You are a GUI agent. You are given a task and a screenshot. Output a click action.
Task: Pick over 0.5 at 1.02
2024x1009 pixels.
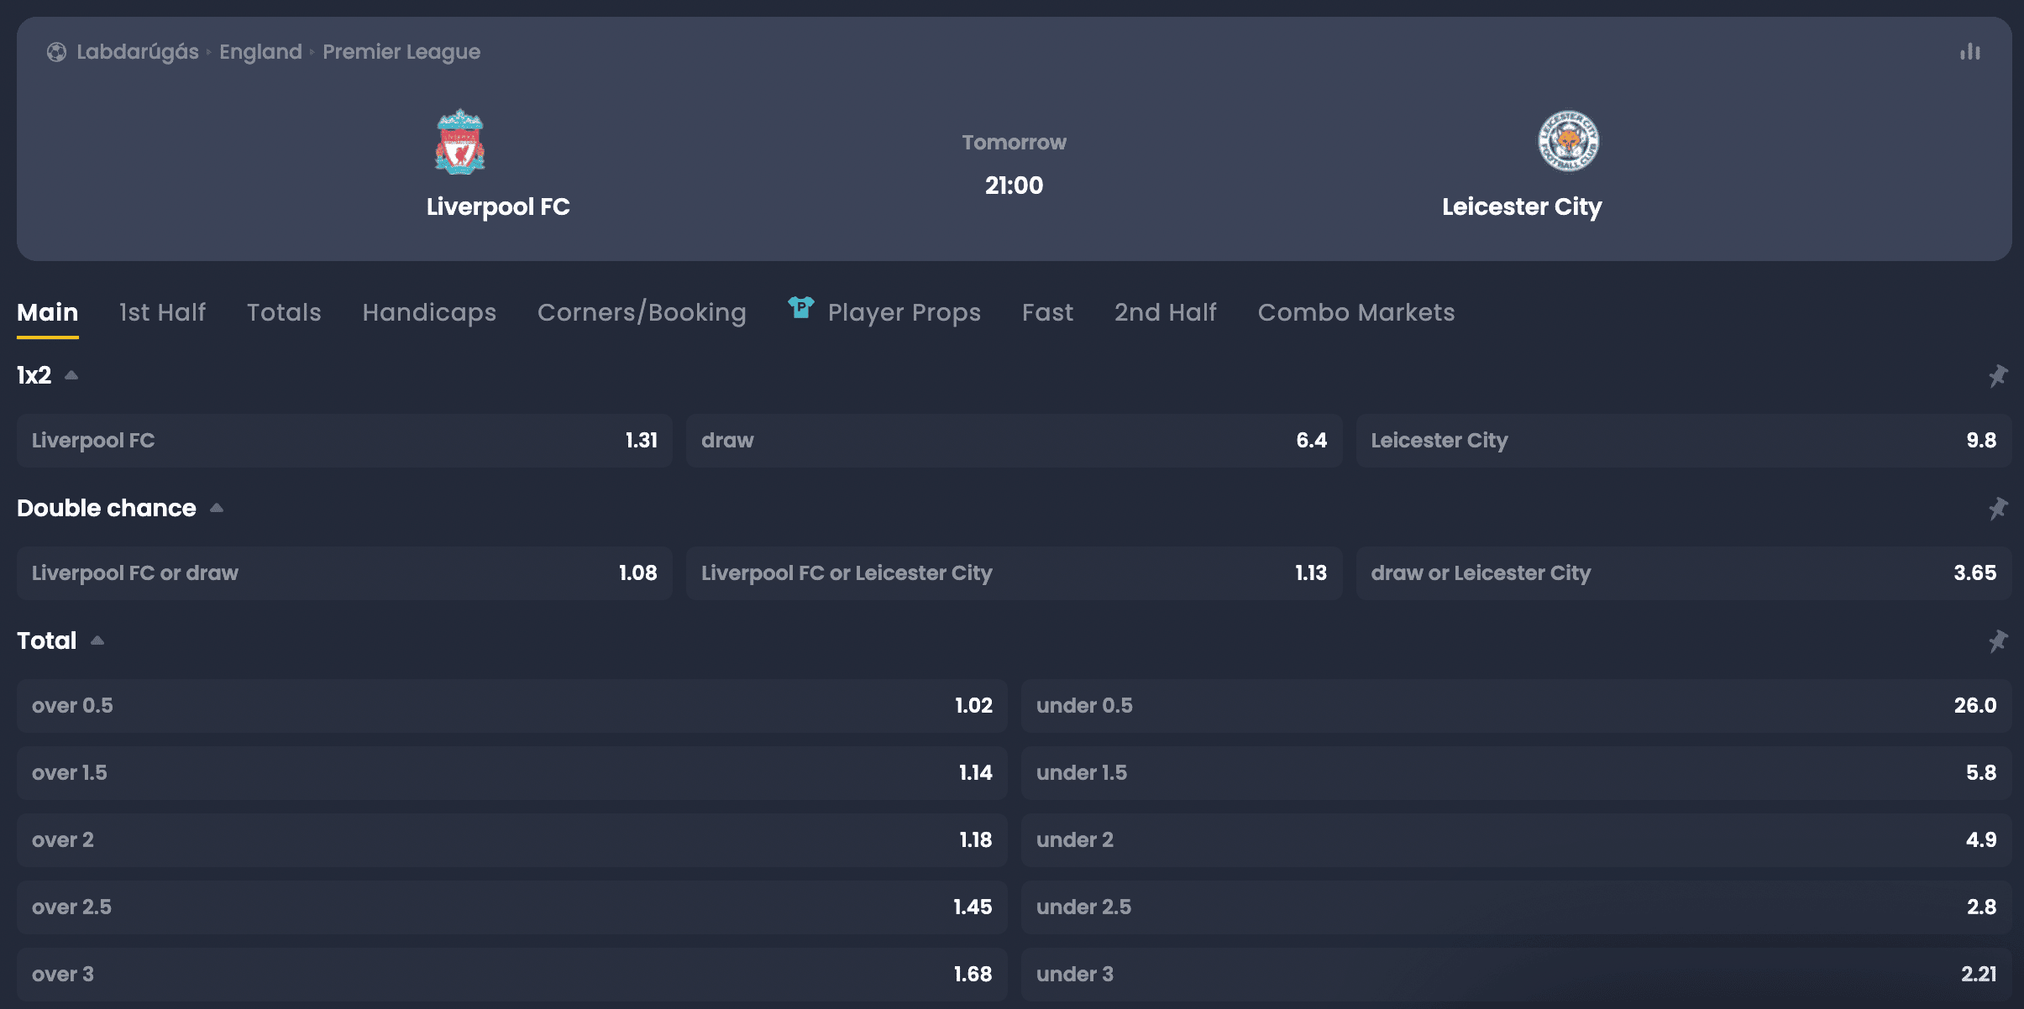click(x=512, y=706)
